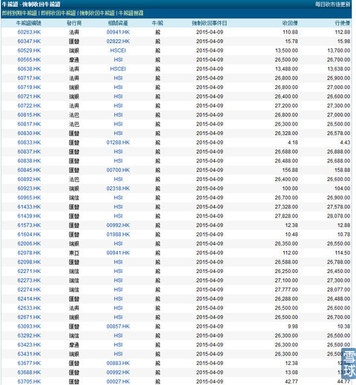Open CBBC code 60830.HK link

[x=29, y=134]
